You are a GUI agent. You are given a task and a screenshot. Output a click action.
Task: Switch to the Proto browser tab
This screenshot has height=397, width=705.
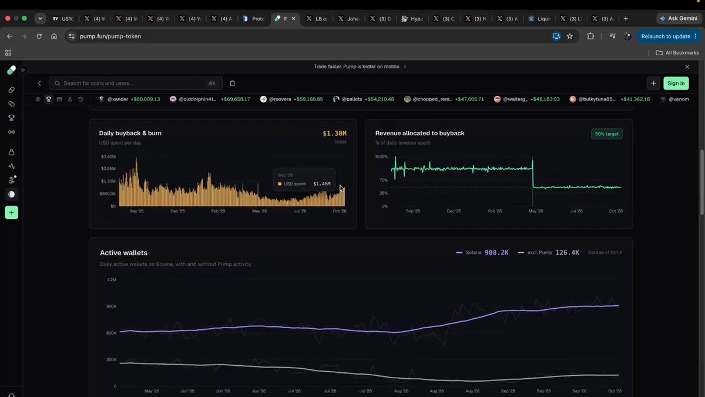coord(254,19)
